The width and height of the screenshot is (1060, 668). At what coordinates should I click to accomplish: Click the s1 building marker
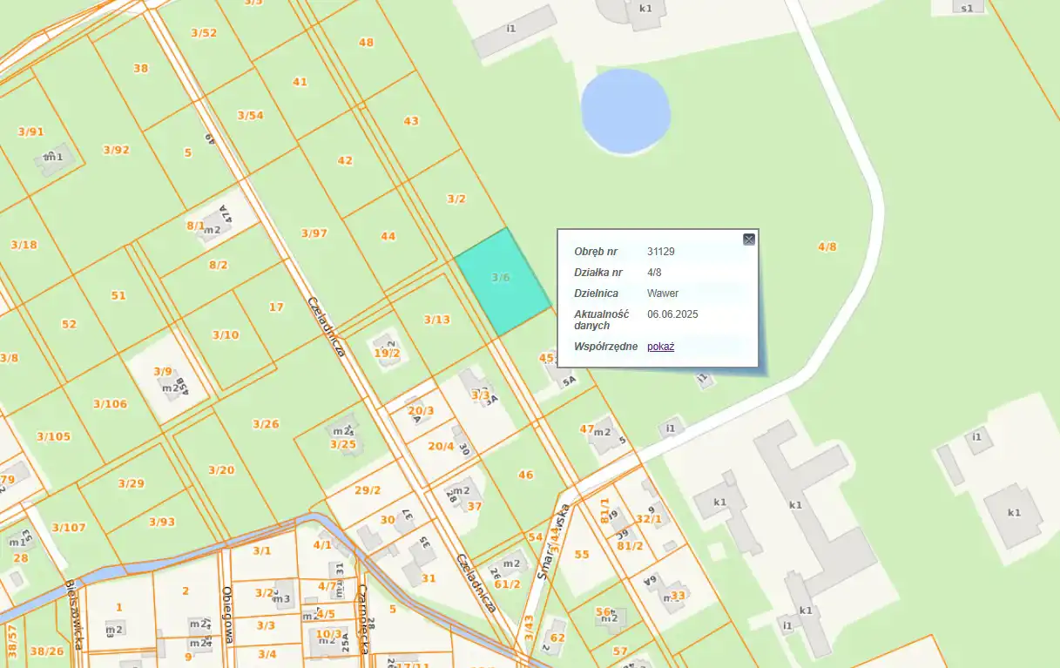pos(967,8)
